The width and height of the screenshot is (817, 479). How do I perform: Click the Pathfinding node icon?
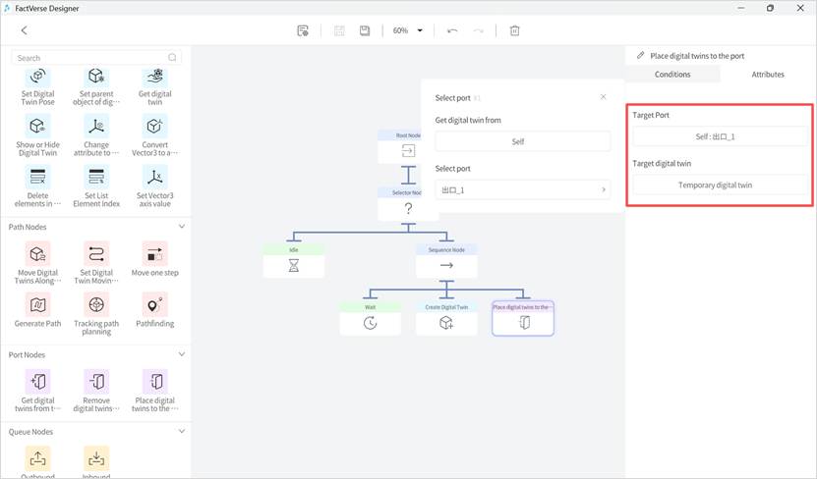[x=154, y=304]
